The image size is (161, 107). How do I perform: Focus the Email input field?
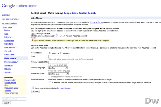click(58, 57)
